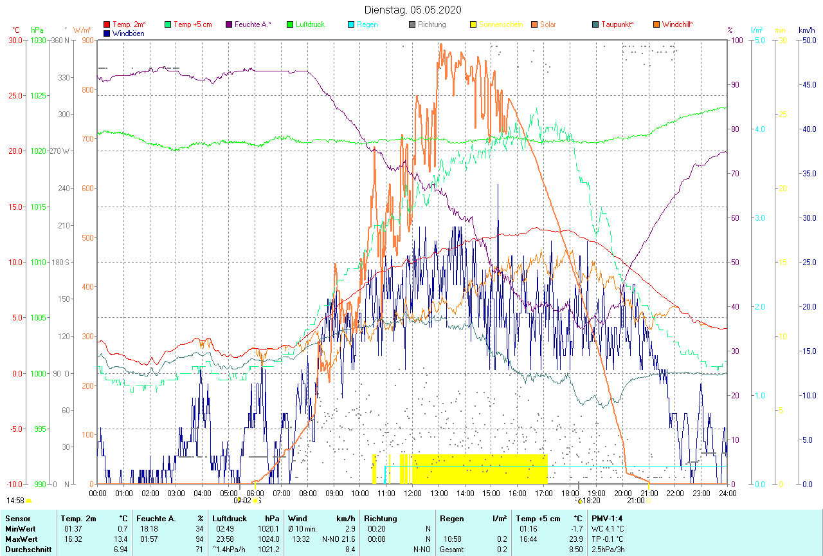Click the wind gust value N-NO 21.6
The width and height of the screenshot is (823, 556).
[x=339, y=539]
